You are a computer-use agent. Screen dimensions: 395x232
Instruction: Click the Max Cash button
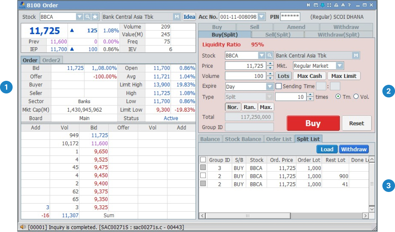[x=309, y=76]
